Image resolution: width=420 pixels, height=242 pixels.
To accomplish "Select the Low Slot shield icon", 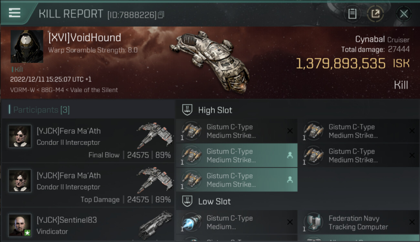I will pos(187,201).
